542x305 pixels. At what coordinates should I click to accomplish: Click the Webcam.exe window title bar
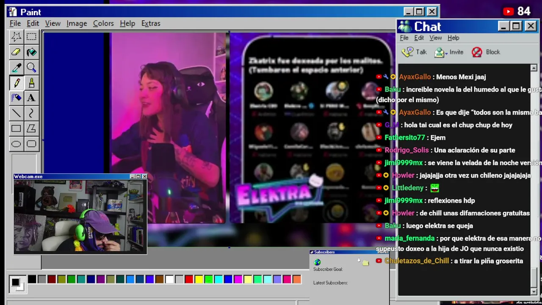(x=80, y=176)
